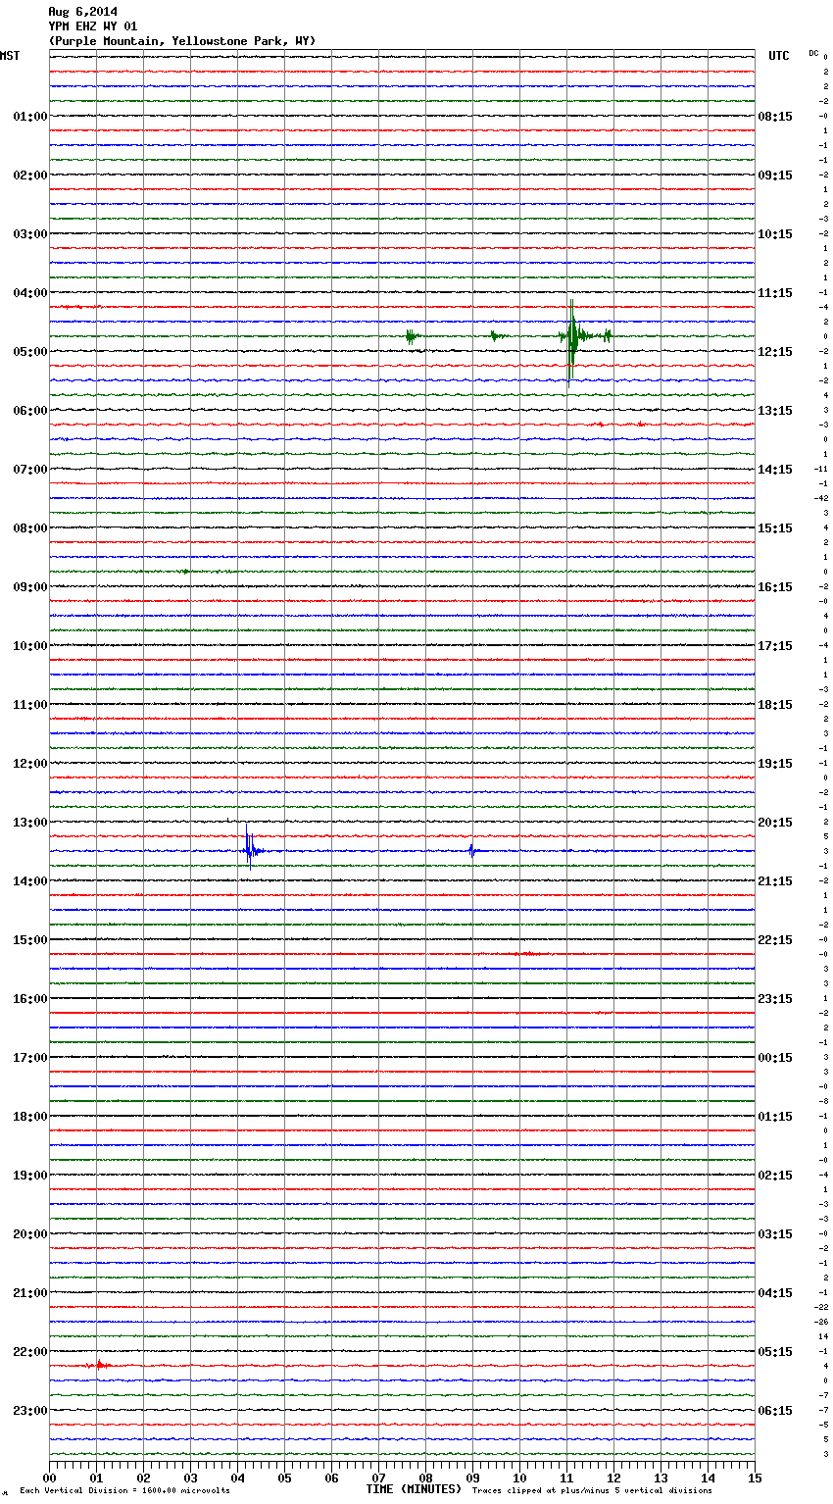Select minute tick label 06 on bottom axis
Viewport: 833px width, 1504px height.
click(x=331, y=1478)
